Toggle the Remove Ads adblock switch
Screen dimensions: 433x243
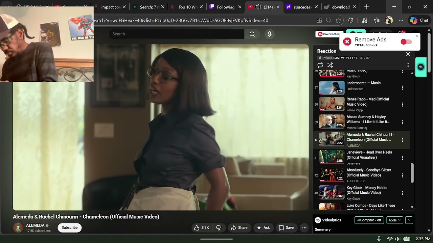(406, 42)
